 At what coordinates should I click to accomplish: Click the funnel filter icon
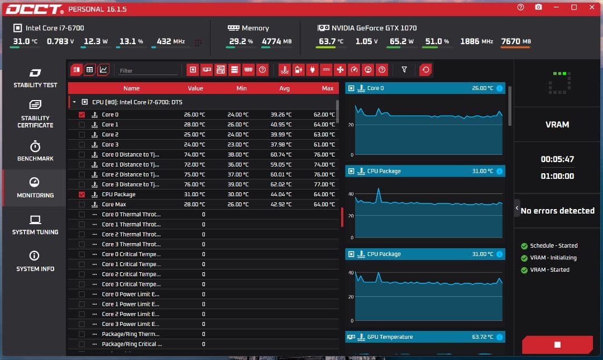click(x=404, y=70)
